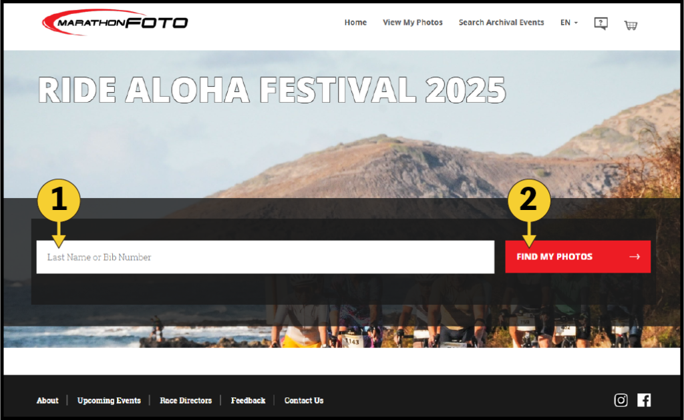Expand the EN language dropdown
Viewport: 684px width, 420px height.
pyautogui.click(x=569, y=23)
